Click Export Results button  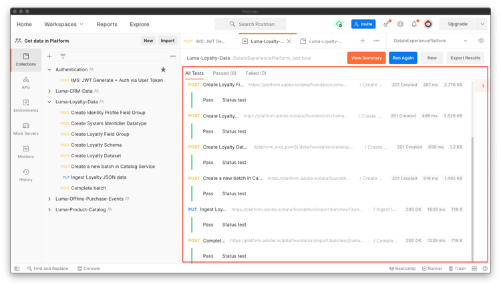pos(465,58)
